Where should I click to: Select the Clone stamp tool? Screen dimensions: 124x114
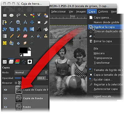click(x=46, y=36)
